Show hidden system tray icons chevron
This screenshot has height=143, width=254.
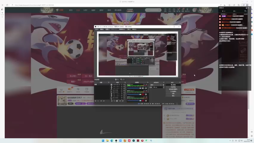[x=230, y=140]
